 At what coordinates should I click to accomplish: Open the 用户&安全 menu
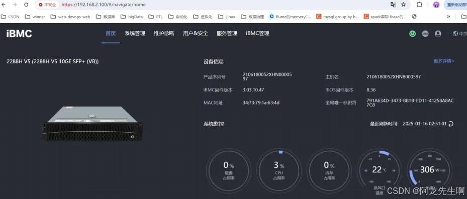click(196, 33)
